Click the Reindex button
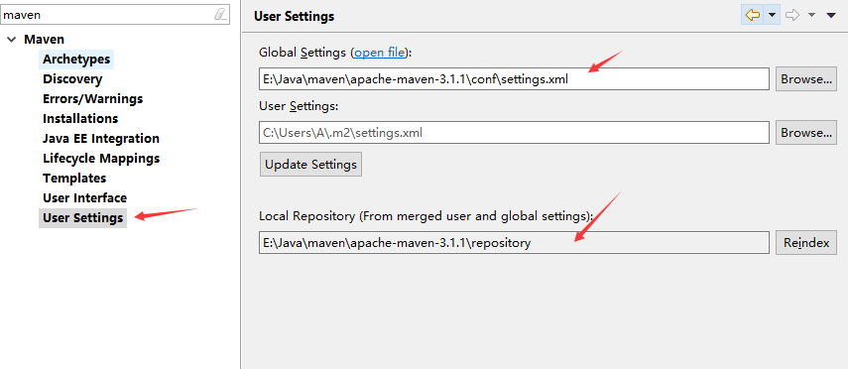This screenshot has height=369, width=848. tap(806, 243)
